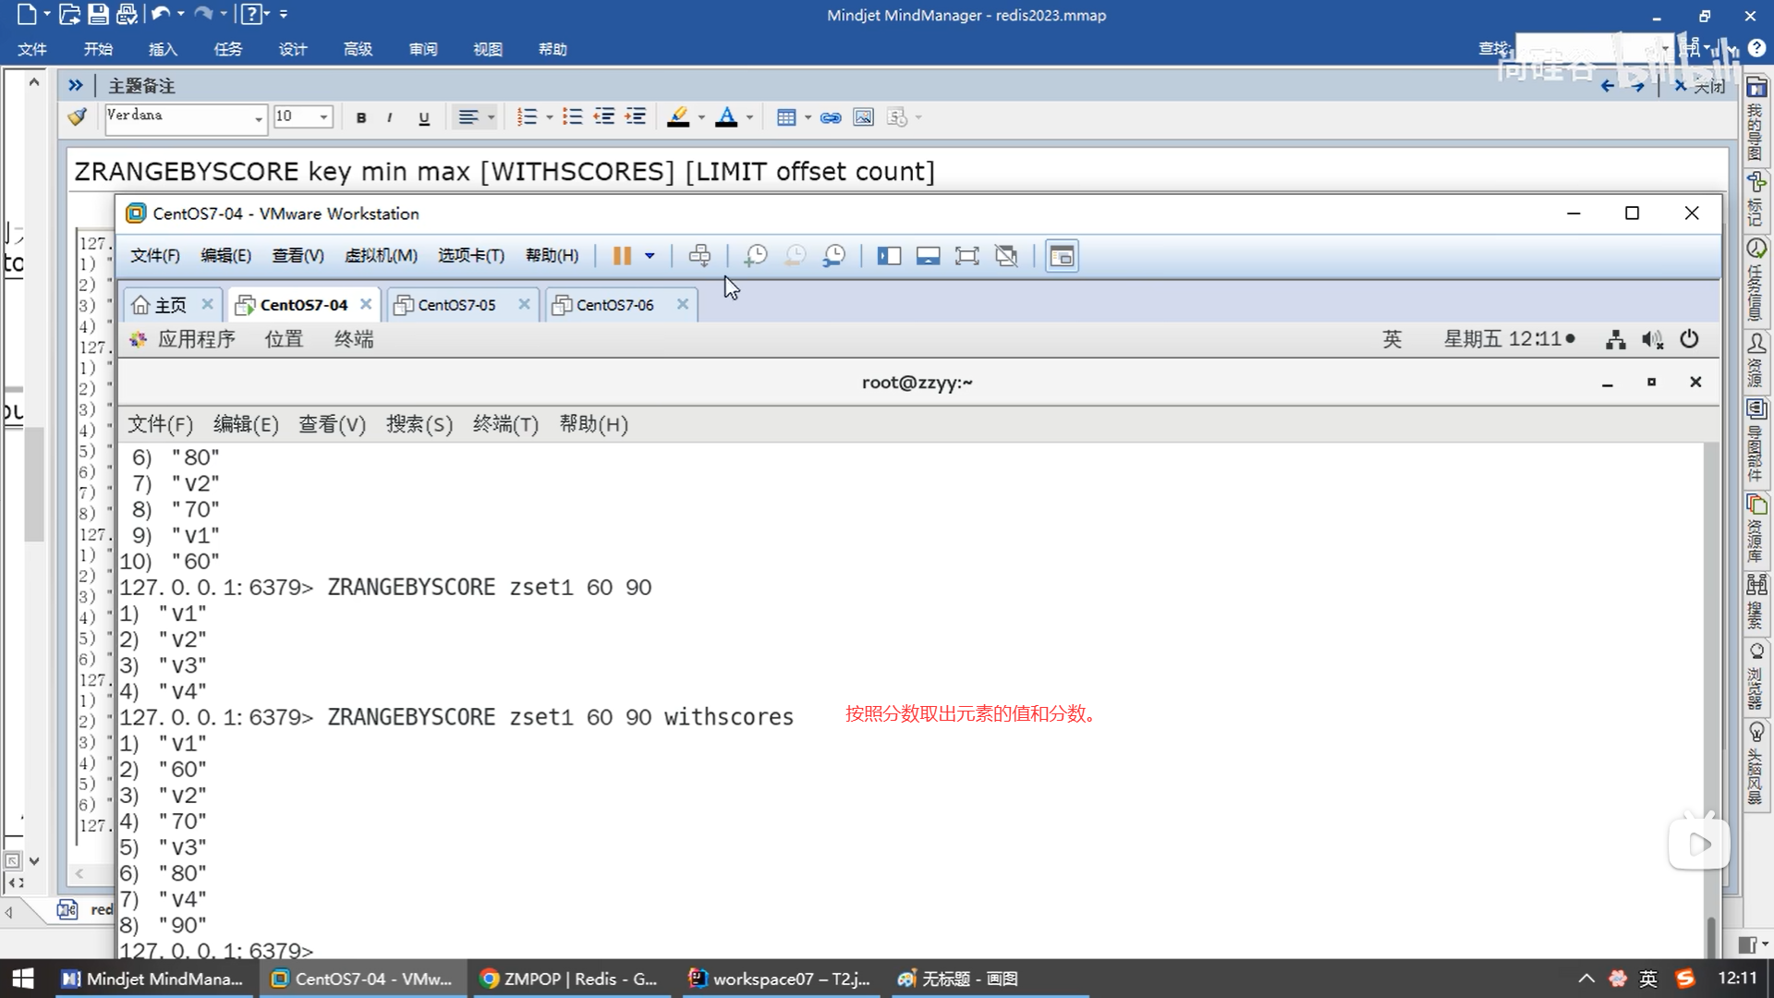
Task: Insert hyperlink in topic notes
Action: tap(831, 117)
